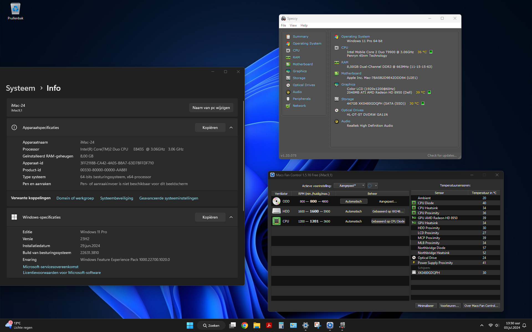532x332 pixels.
Task: Set HDD fan to Automatisch
Action: coord(354,211)
